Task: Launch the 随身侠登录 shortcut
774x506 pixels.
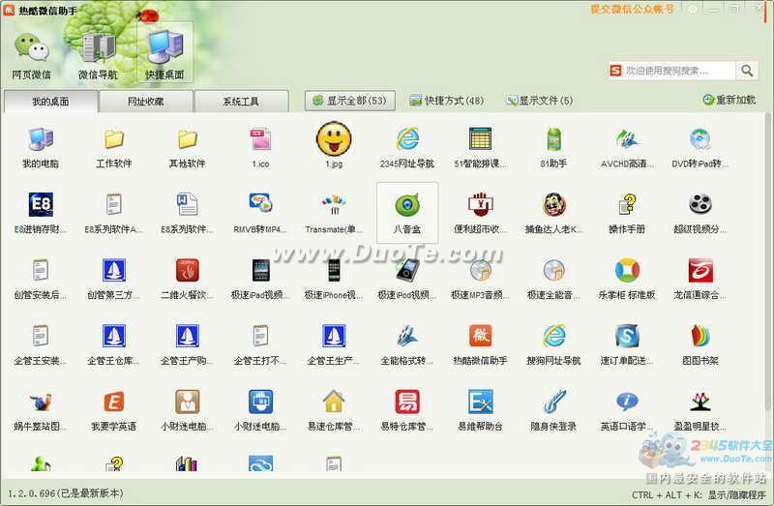Action: [x=553, y=410]
